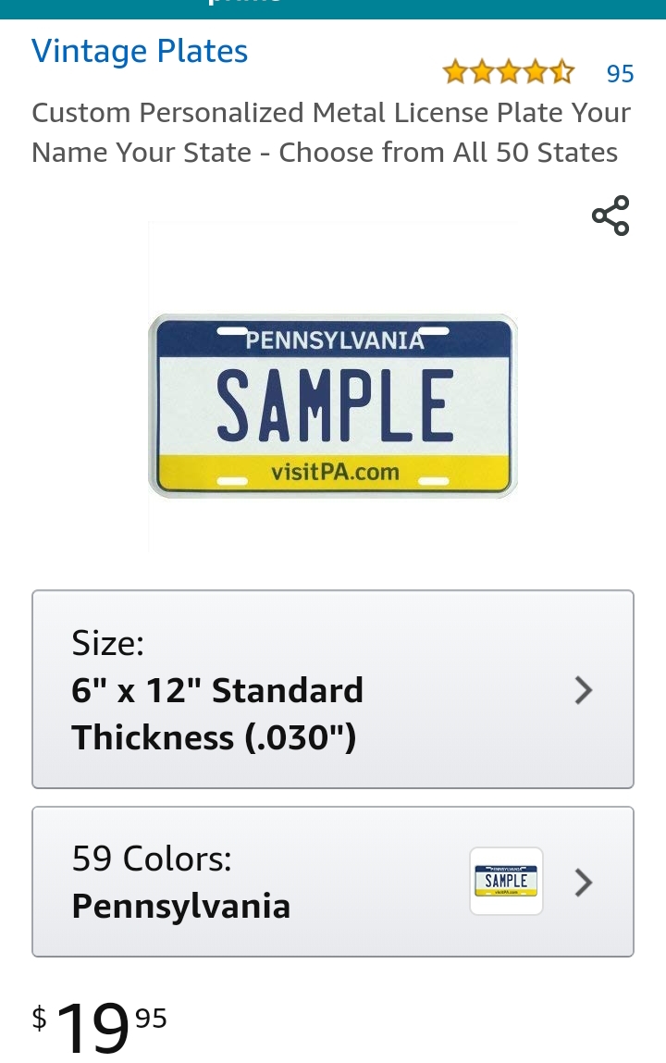The image size is (666, 1063).
Task: Tap the selected Pennsylvania color name
Action: click(x=181, y=906)
